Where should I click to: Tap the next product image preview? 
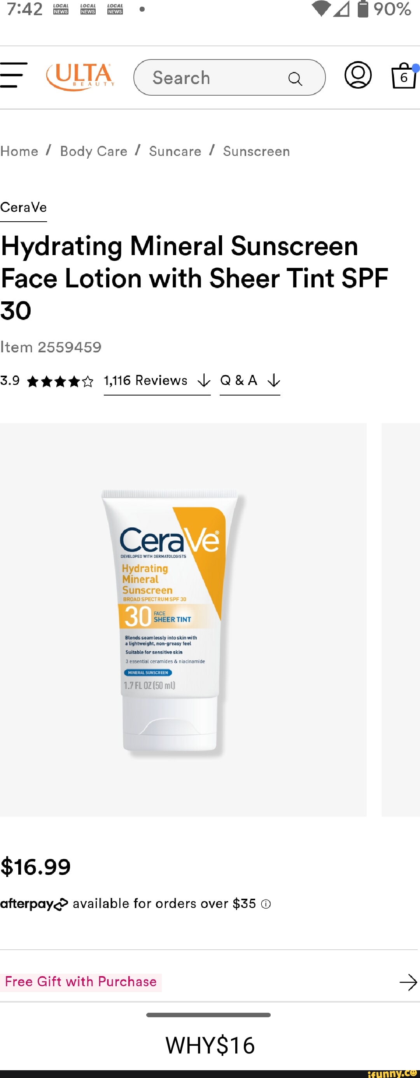[x=401, y=619]
